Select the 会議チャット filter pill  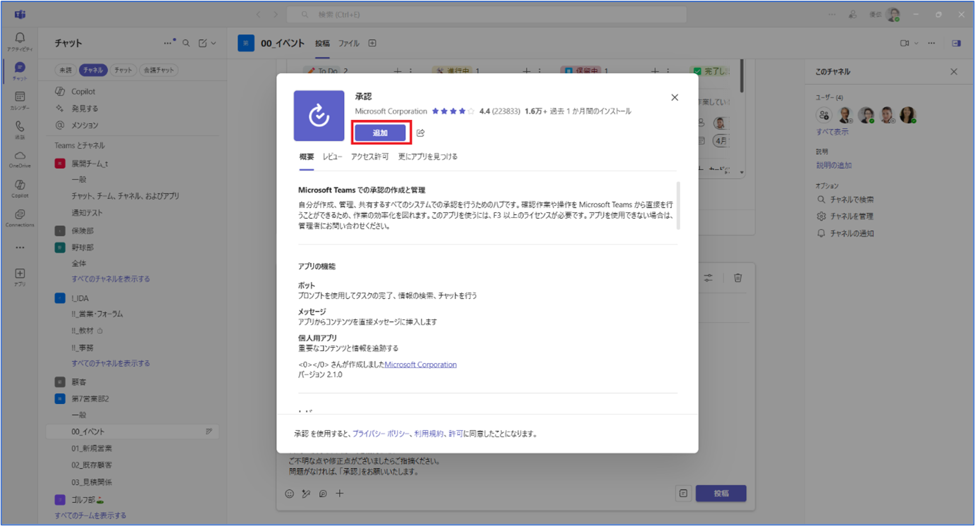[159, 70]
